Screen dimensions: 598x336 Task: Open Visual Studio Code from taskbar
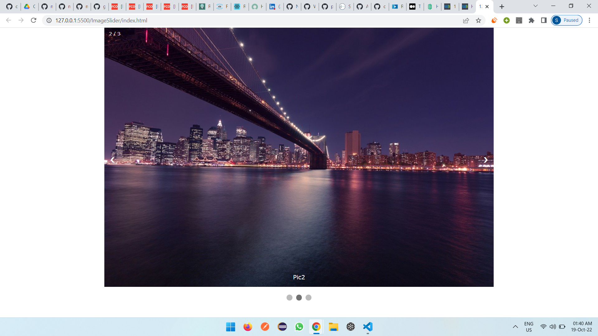(x=368, y=327)
